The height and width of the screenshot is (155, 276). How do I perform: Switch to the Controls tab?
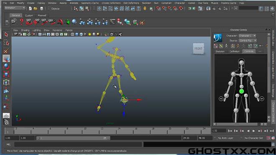tap(249, 51)
